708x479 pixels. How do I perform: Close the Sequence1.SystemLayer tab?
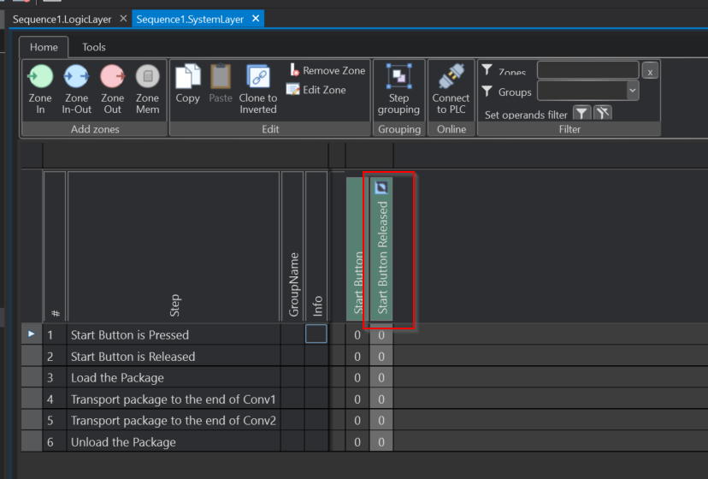(256, 19)
